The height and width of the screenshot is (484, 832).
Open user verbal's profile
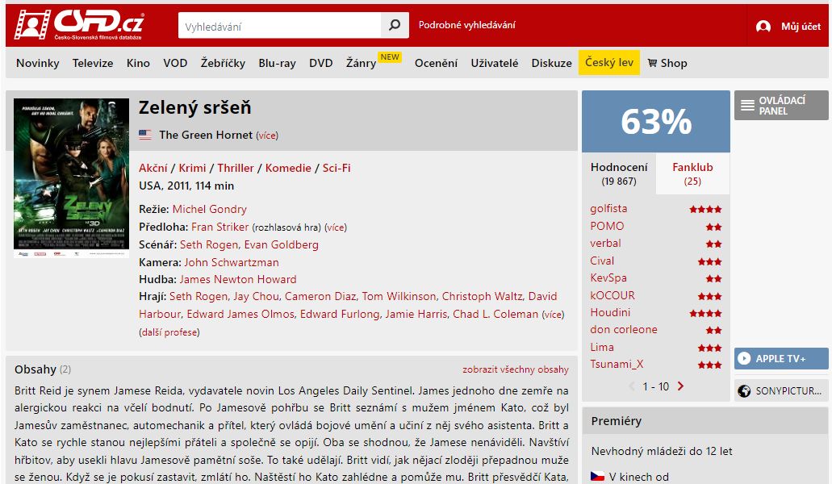(605, 243)
